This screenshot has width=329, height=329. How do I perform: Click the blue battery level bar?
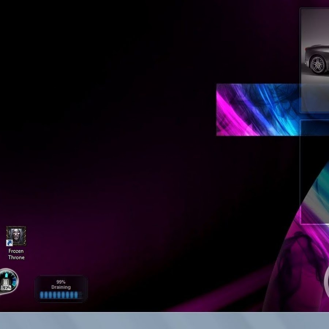61,295
